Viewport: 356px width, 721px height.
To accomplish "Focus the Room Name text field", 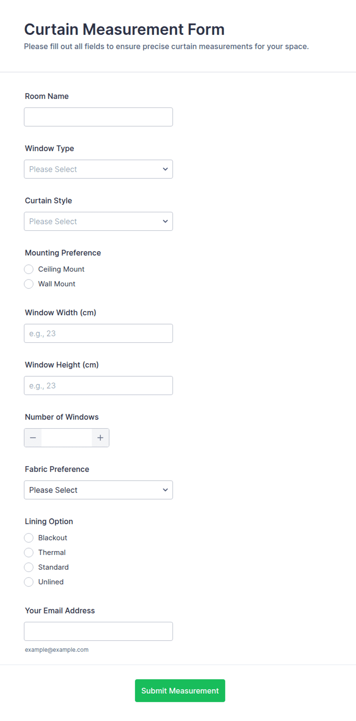I will tap(98, 117).
